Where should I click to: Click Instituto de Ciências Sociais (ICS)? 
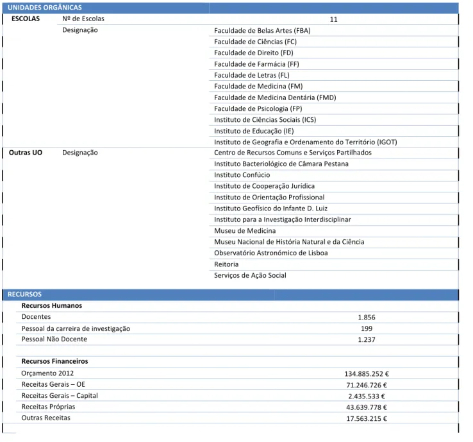point(265,120)
